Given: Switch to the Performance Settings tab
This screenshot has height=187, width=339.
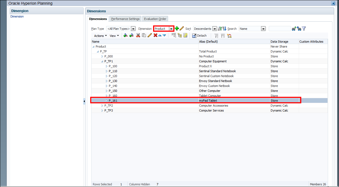Looking at the screenshot, I should coord(125,19).
